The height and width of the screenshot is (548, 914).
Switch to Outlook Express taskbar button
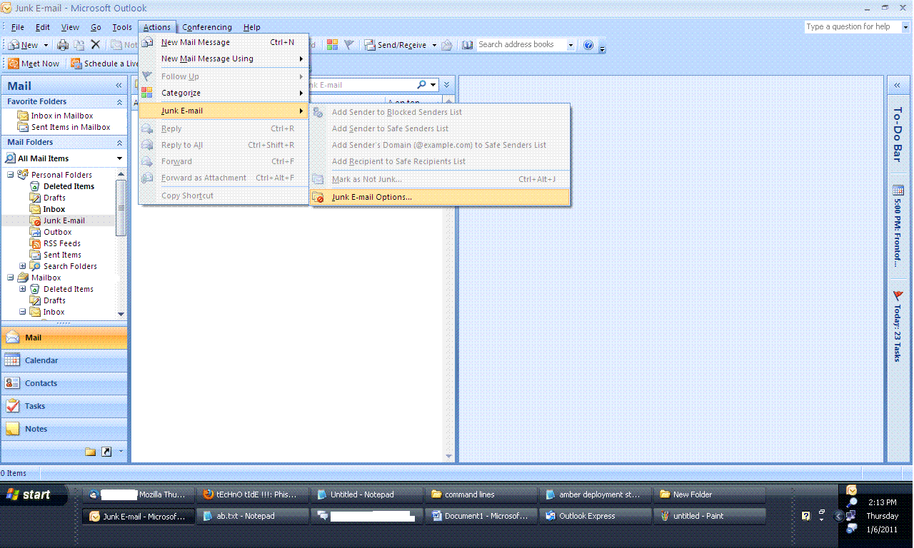click(596, 516)
